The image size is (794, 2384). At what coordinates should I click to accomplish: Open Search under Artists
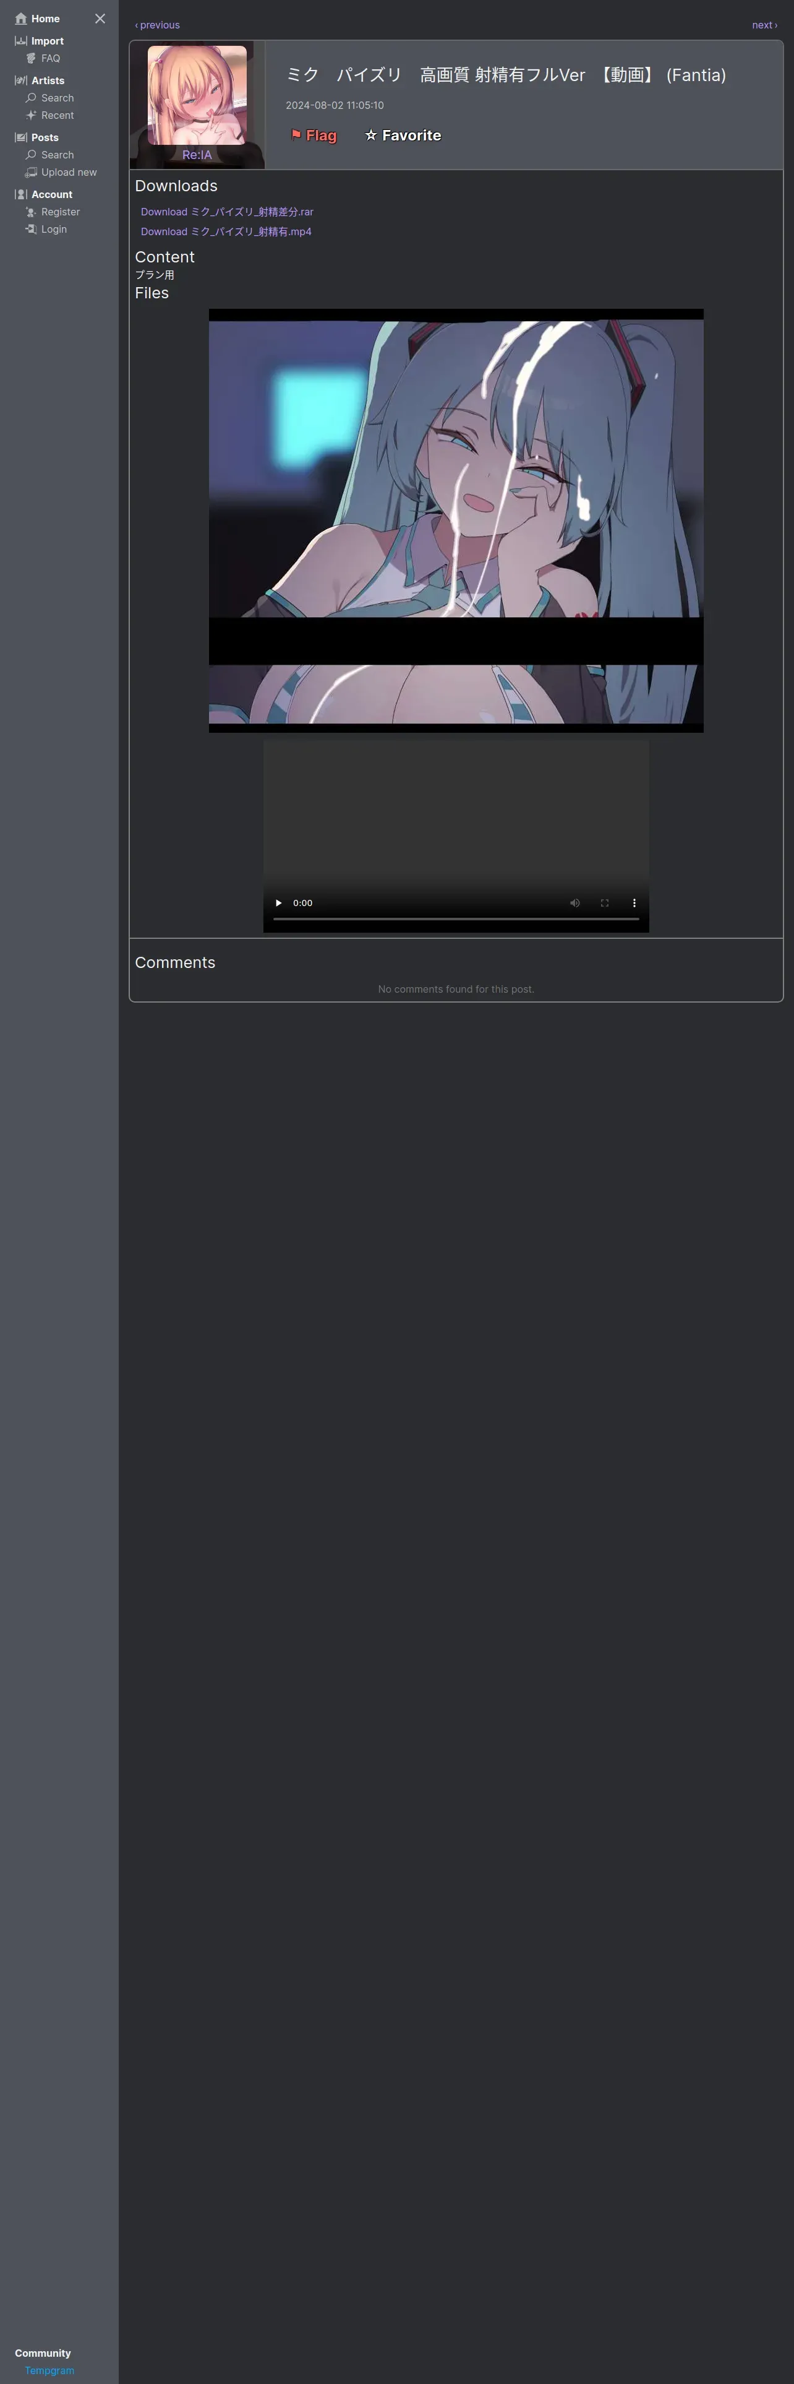(58, 98)
